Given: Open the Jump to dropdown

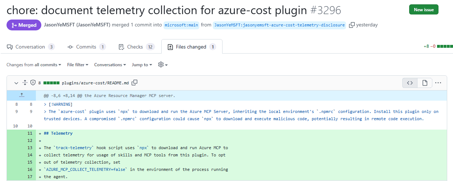Looking at the screenshot, I should (142, 65).
